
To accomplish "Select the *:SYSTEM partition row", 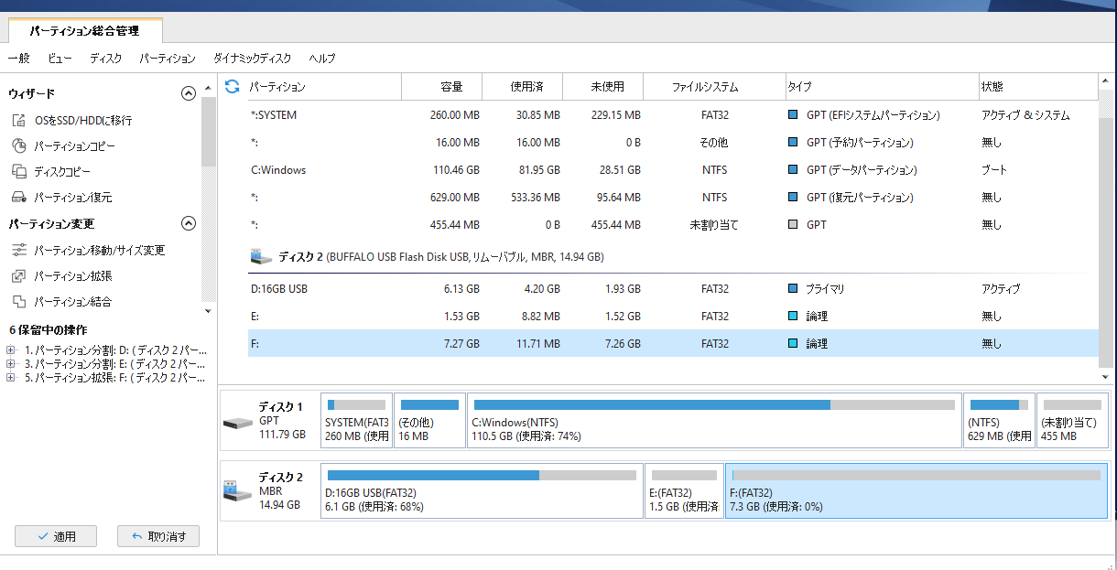I will click(673, 115).
